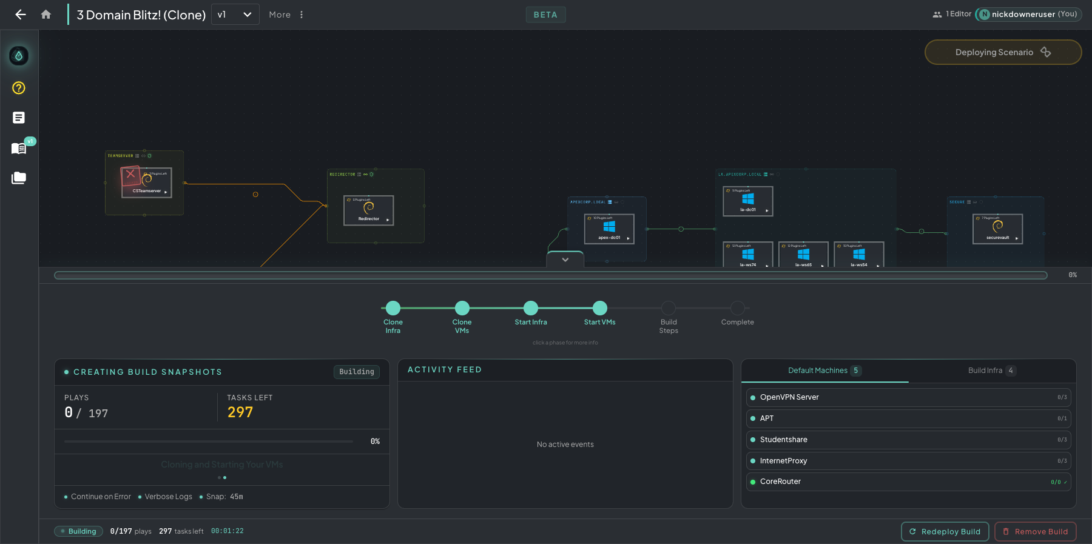The height and width of the screenshot is (544, 1092).
Task: Open the More options kebab menu
Action: point(302,15)
